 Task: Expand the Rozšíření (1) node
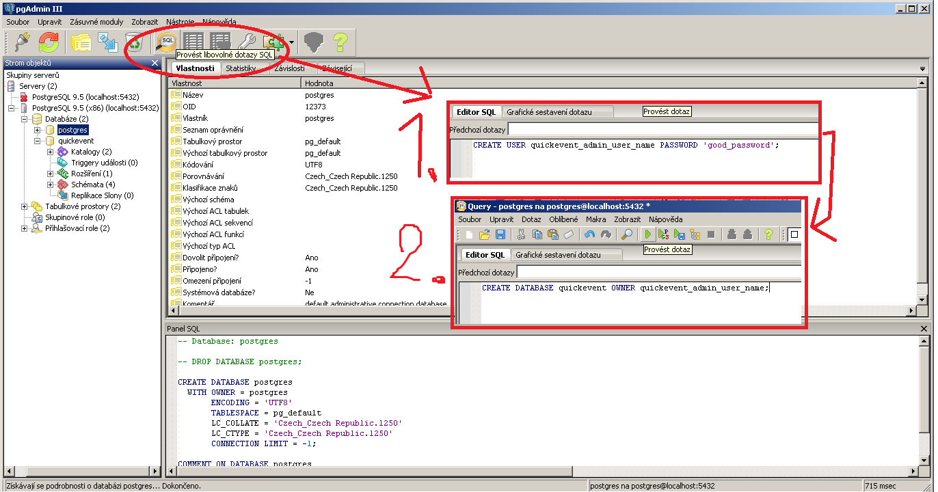(x=50, y=174)
